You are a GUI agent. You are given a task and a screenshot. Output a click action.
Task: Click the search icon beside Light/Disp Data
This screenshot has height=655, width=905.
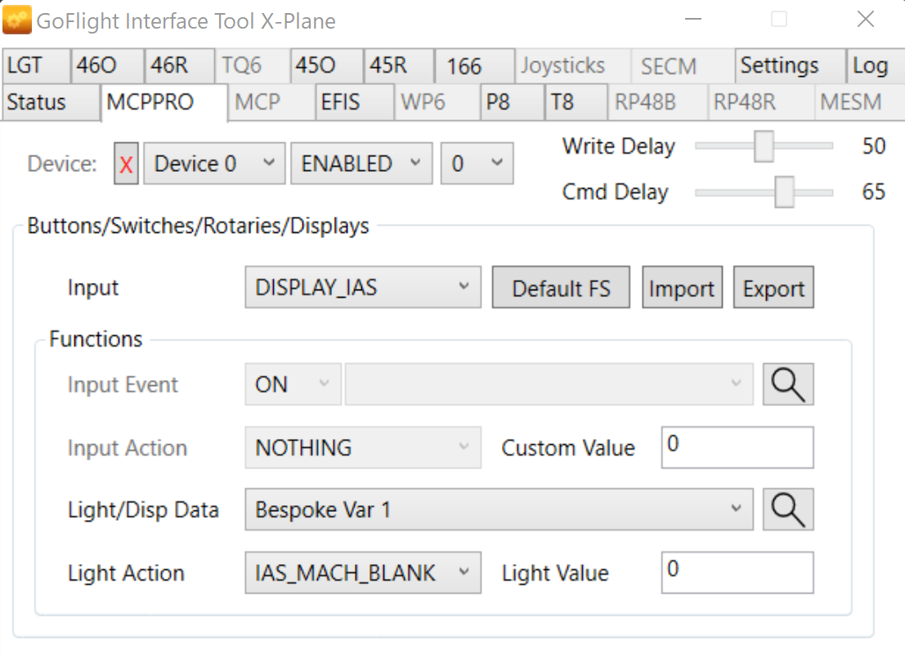[x=788, y=509]
